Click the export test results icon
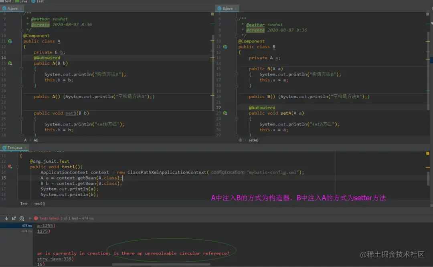Viewport: 433px width, 267px height. click(x=14, y=218)
